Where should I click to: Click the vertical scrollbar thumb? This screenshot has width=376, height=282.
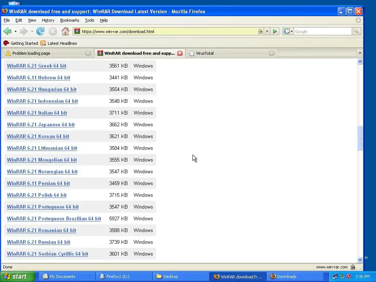(360, 138)
